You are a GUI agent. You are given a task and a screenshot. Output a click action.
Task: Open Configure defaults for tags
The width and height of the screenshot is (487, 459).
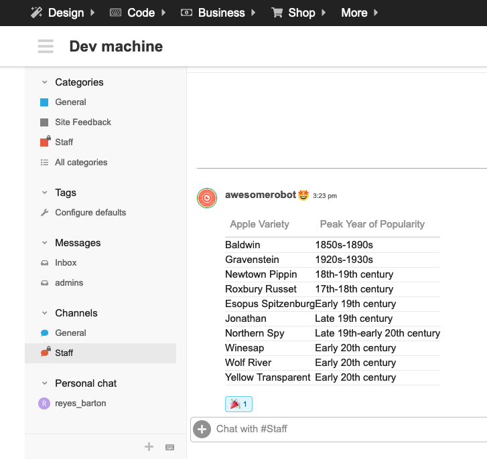[90, 213]
